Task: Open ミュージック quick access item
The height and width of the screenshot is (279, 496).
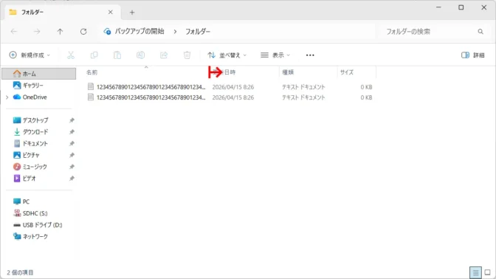Action: click(x=35, y=167)
